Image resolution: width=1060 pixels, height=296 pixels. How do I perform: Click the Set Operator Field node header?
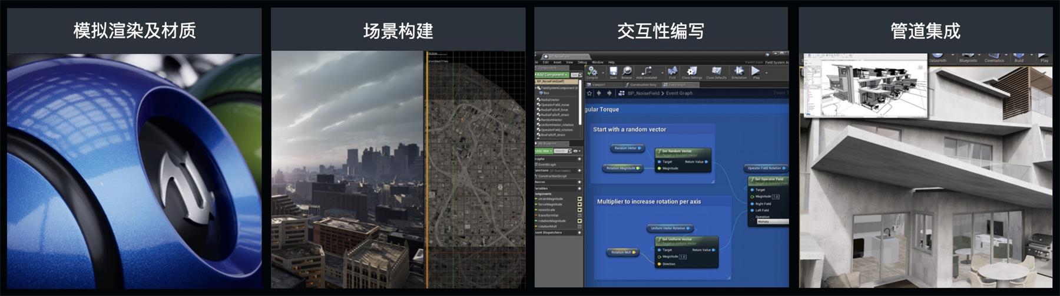[x=768, y=180]
